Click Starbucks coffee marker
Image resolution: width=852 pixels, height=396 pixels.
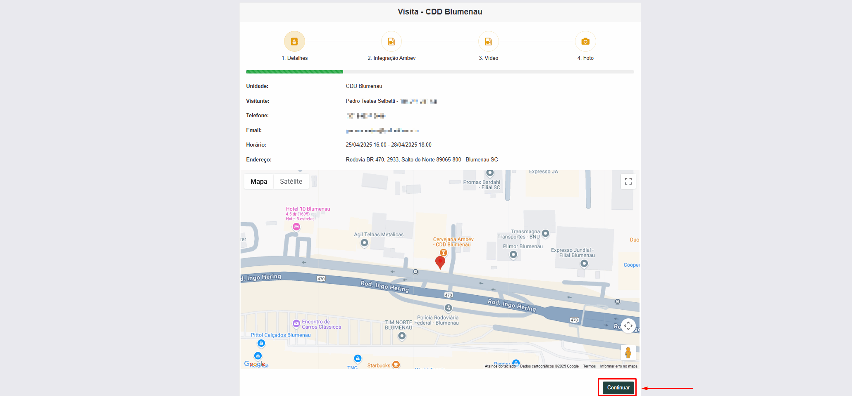[396, 365]
